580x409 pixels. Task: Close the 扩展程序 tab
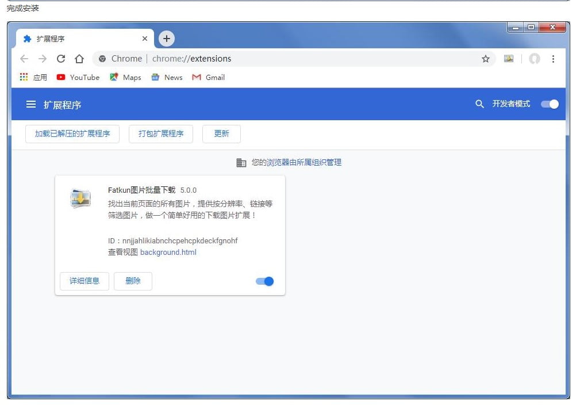145,39
